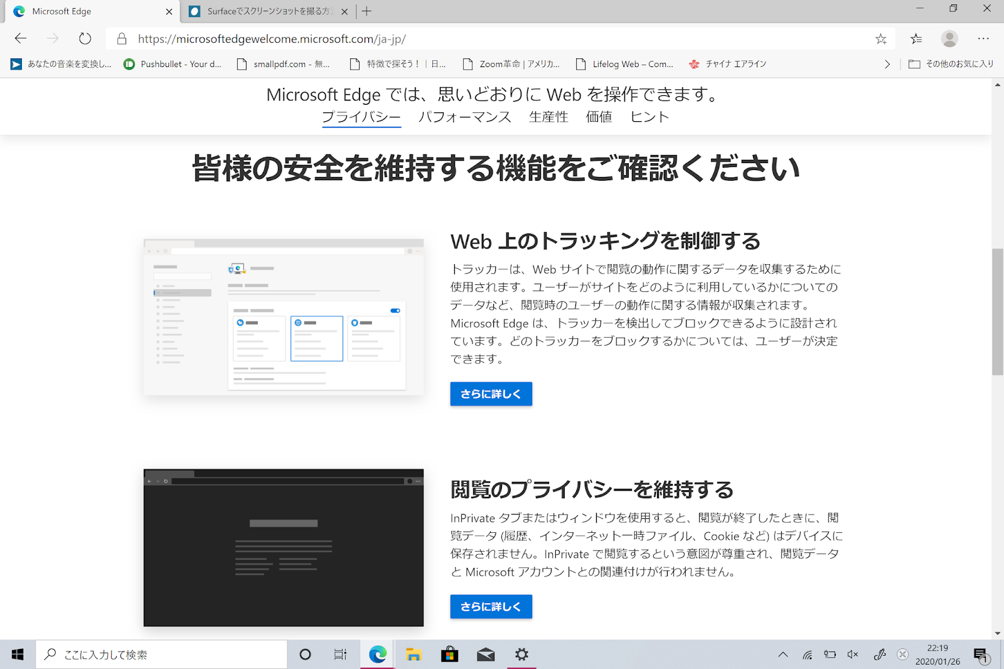Expand hidden bookmarks with chevron

pos(887,64)
